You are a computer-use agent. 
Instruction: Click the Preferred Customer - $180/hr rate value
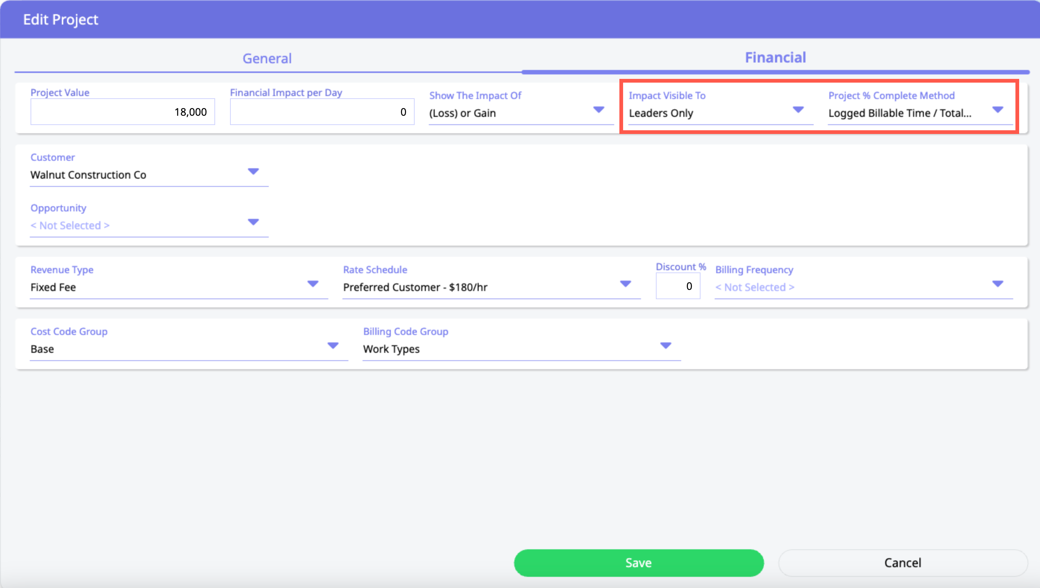415,287
